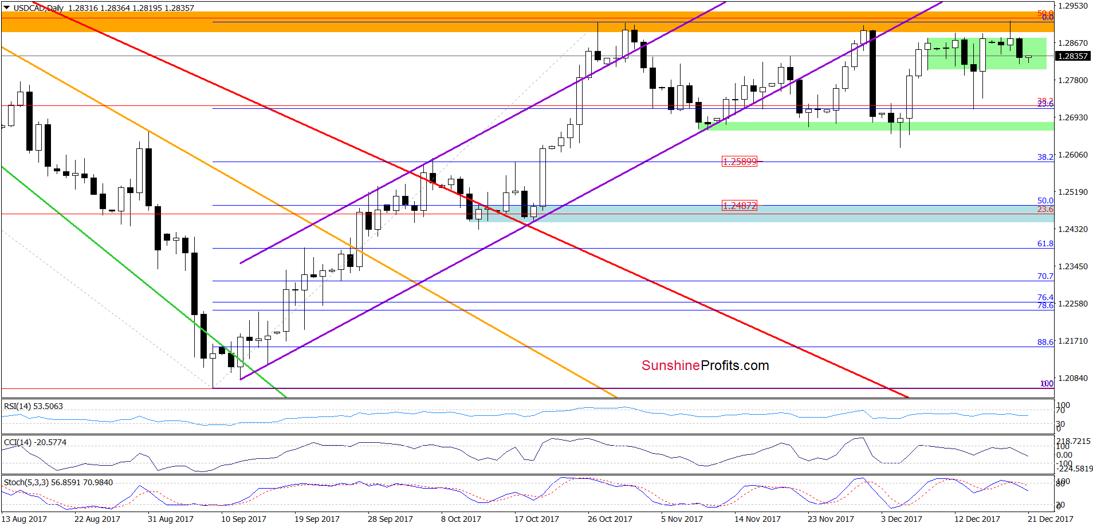Screen dimensions: 1093x527
Task: Click the 78.6 Fibonacci level label
Action: point(1045,305)
